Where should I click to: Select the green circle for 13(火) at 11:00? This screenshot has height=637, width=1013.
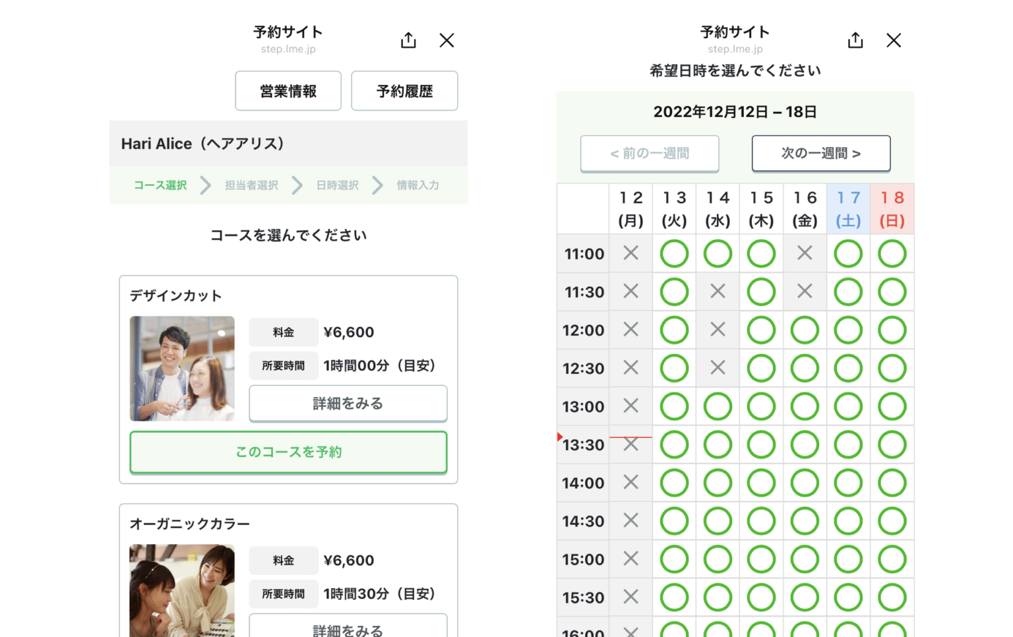coord(674,253)
